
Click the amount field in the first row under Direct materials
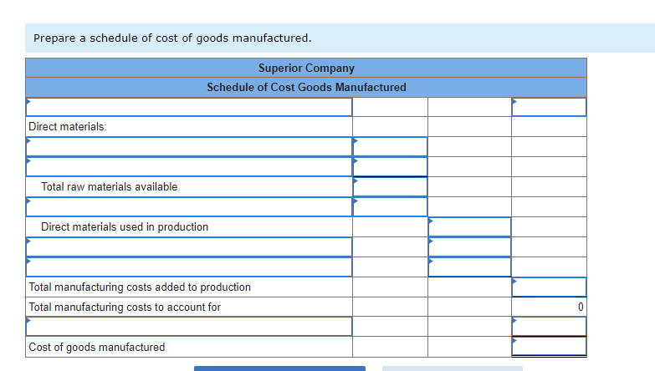(390, 147)
